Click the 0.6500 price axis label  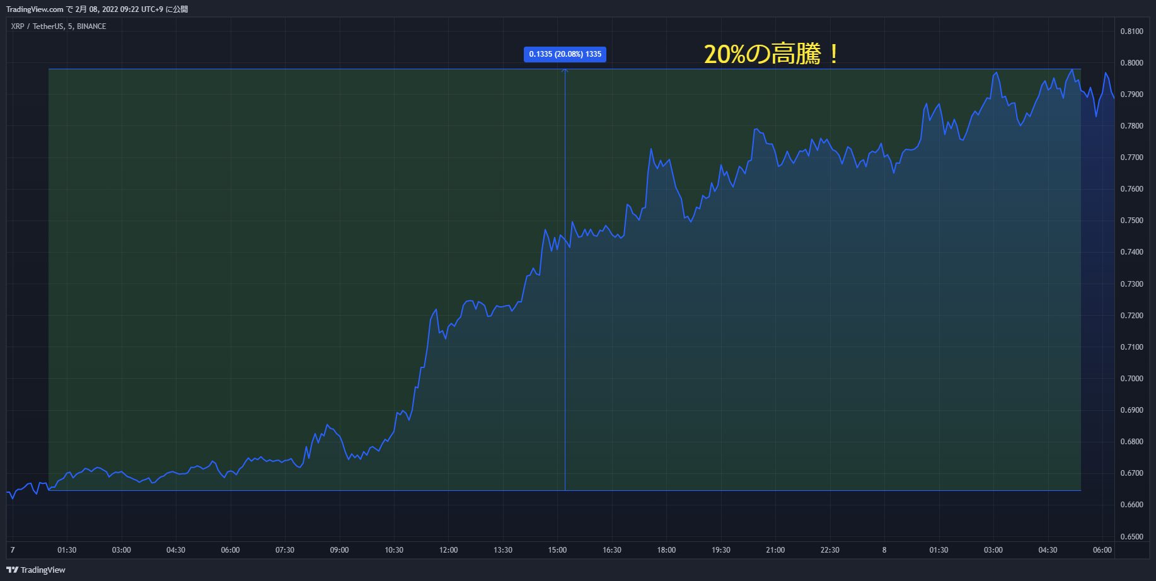(1131, 537)
